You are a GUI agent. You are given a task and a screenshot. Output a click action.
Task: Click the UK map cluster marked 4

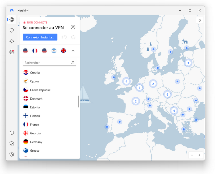126,82
